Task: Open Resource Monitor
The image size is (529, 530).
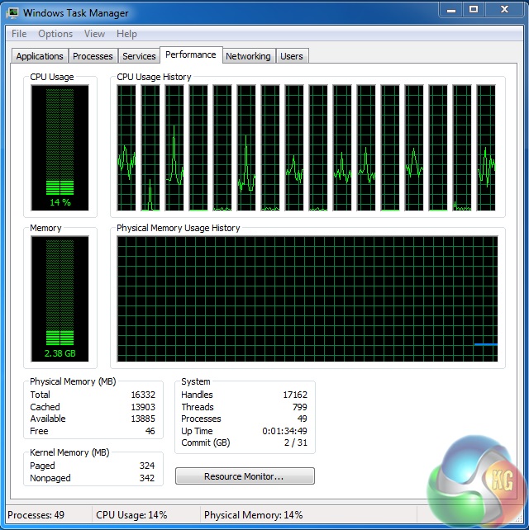Action: pos(245,476)
